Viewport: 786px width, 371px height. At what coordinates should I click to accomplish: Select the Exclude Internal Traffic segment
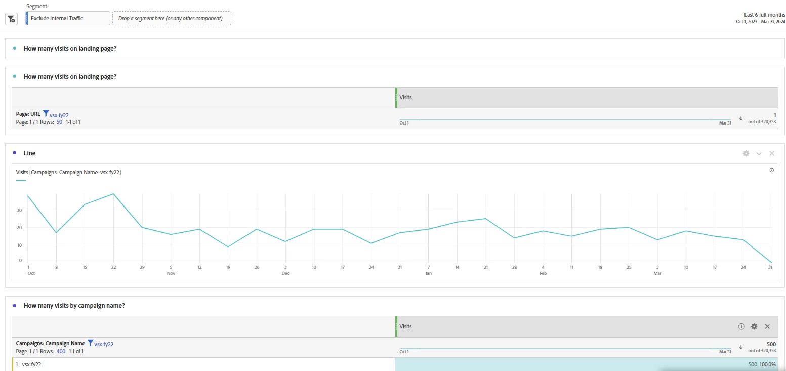tap(68, 18)
